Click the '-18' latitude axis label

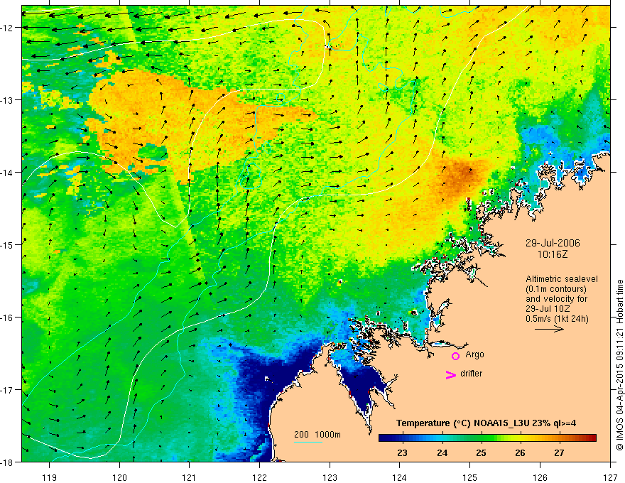[x=7, y=462]
